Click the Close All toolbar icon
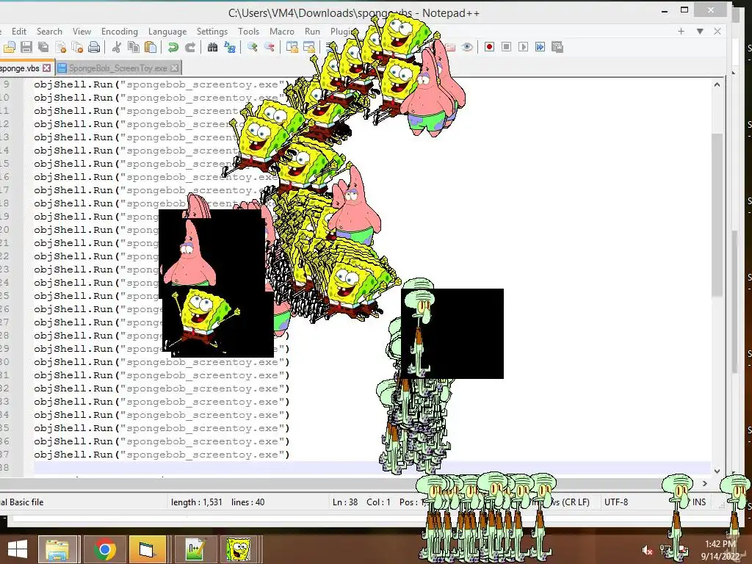752x564 pixels. [x=77, y=47]
